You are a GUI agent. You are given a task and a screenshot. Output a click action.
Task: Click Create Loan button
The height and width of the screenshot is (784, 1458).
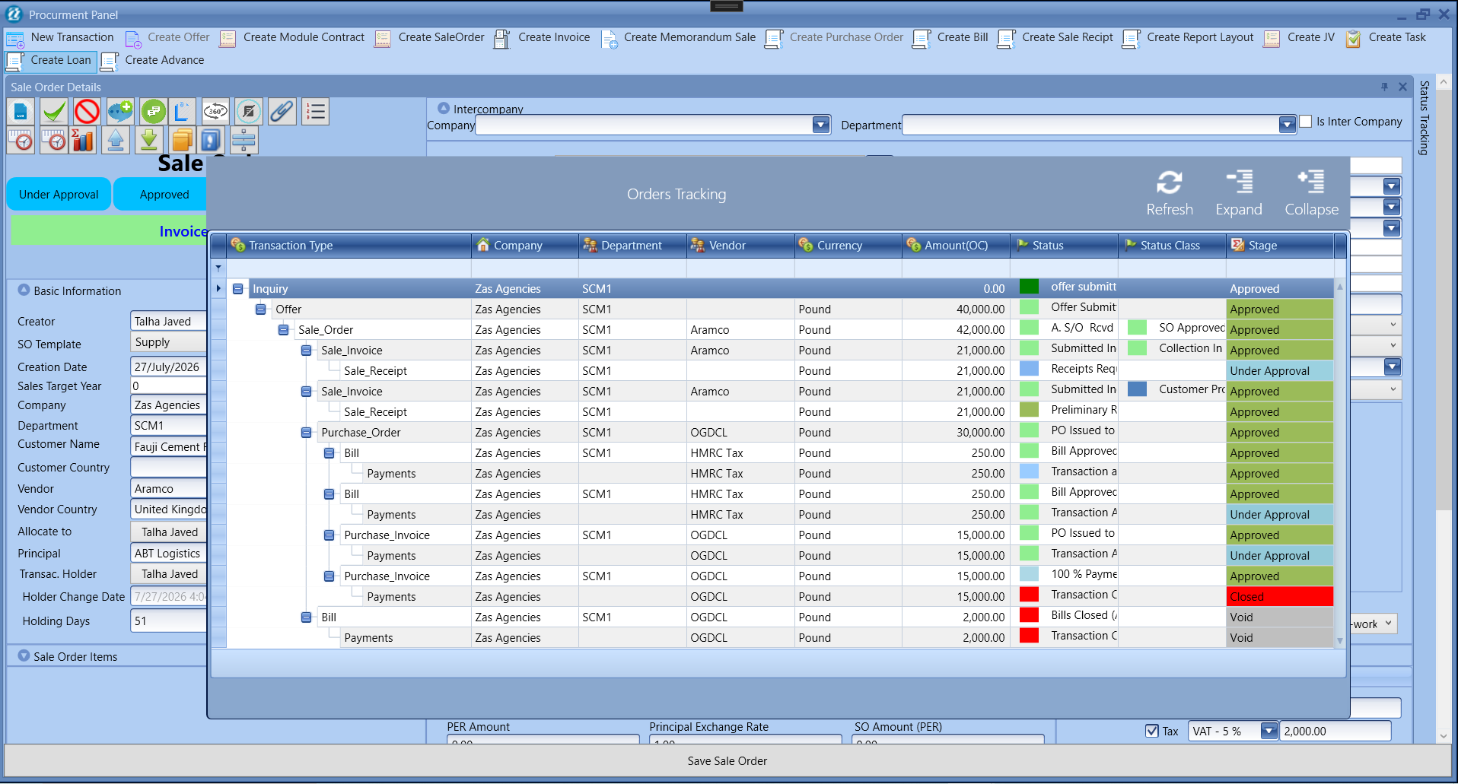[x=50, y=60]
